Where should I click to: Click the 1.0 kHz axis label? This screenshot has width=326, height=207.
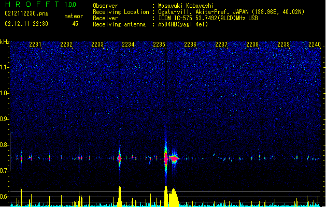[x=5, y=93]
